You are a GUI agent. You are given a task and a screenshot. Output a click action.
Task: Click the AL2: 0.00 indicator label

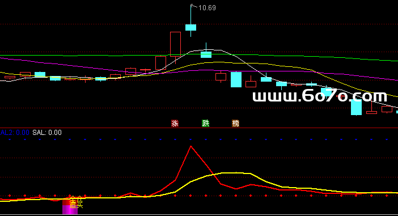15,133
